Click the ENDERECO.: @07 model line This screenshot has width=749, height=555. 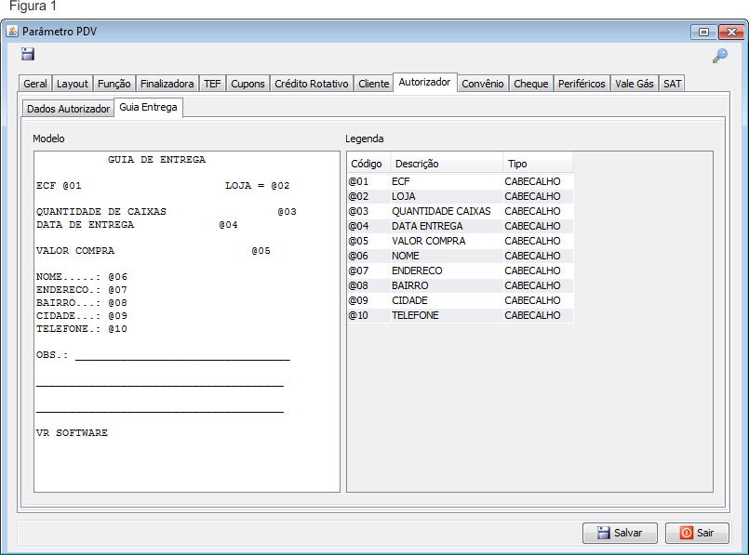pyautogui.click(x=82, y=290)
